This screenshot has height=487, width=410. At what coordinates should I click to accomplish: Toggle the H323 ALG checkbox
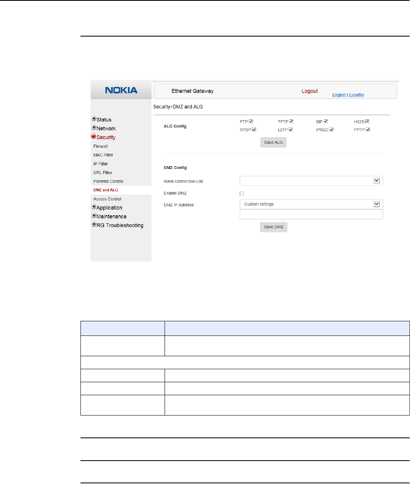pos(367,121)
